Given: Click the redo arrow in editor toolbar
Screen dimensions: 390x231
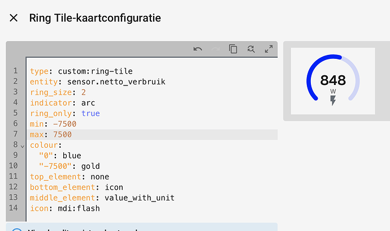Looking at the screenshot, I should 215,49.
